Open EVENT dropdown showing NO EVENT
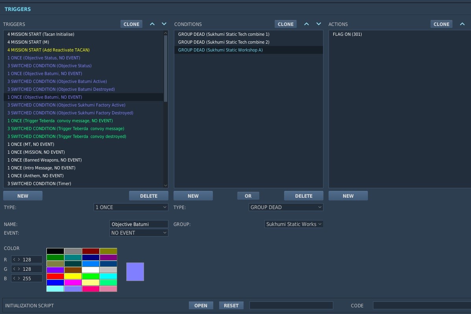This screenshot has width=471, height=314. 139,233
